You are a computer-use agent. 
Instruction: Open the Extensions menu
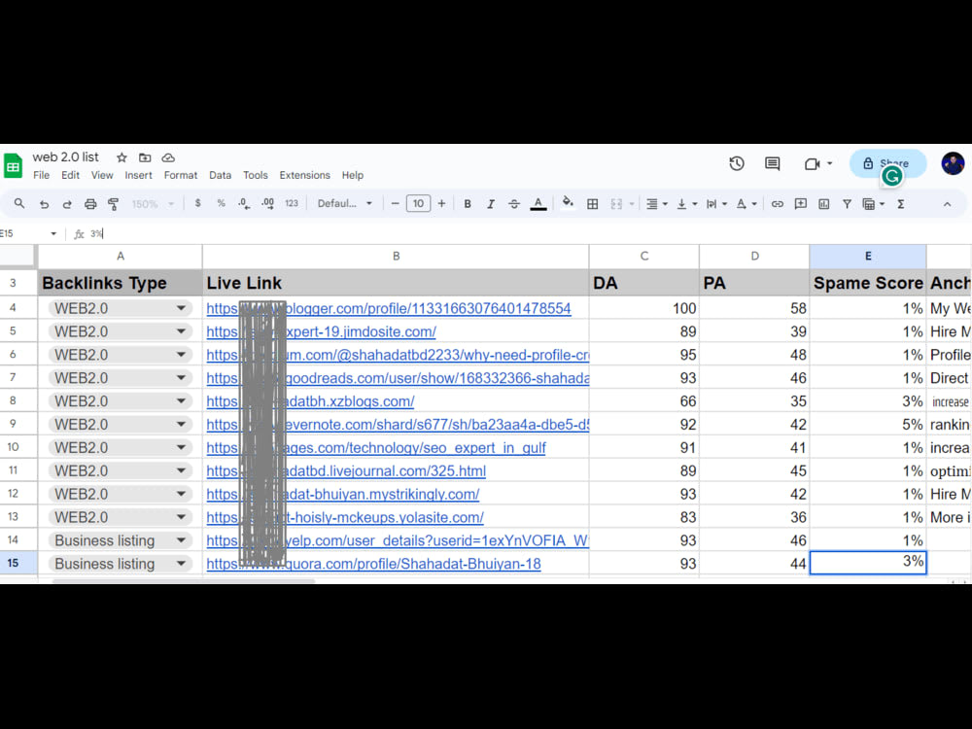coord(305,175)
